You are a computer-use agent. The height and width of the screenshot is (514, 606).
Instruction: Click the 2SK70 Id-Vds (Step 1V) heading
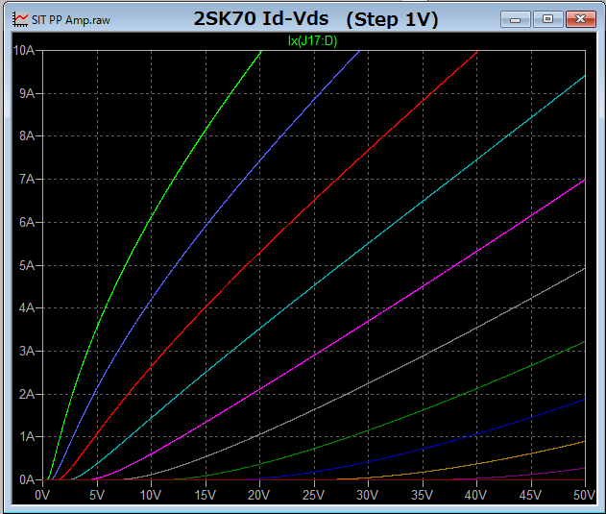[316, 19]
